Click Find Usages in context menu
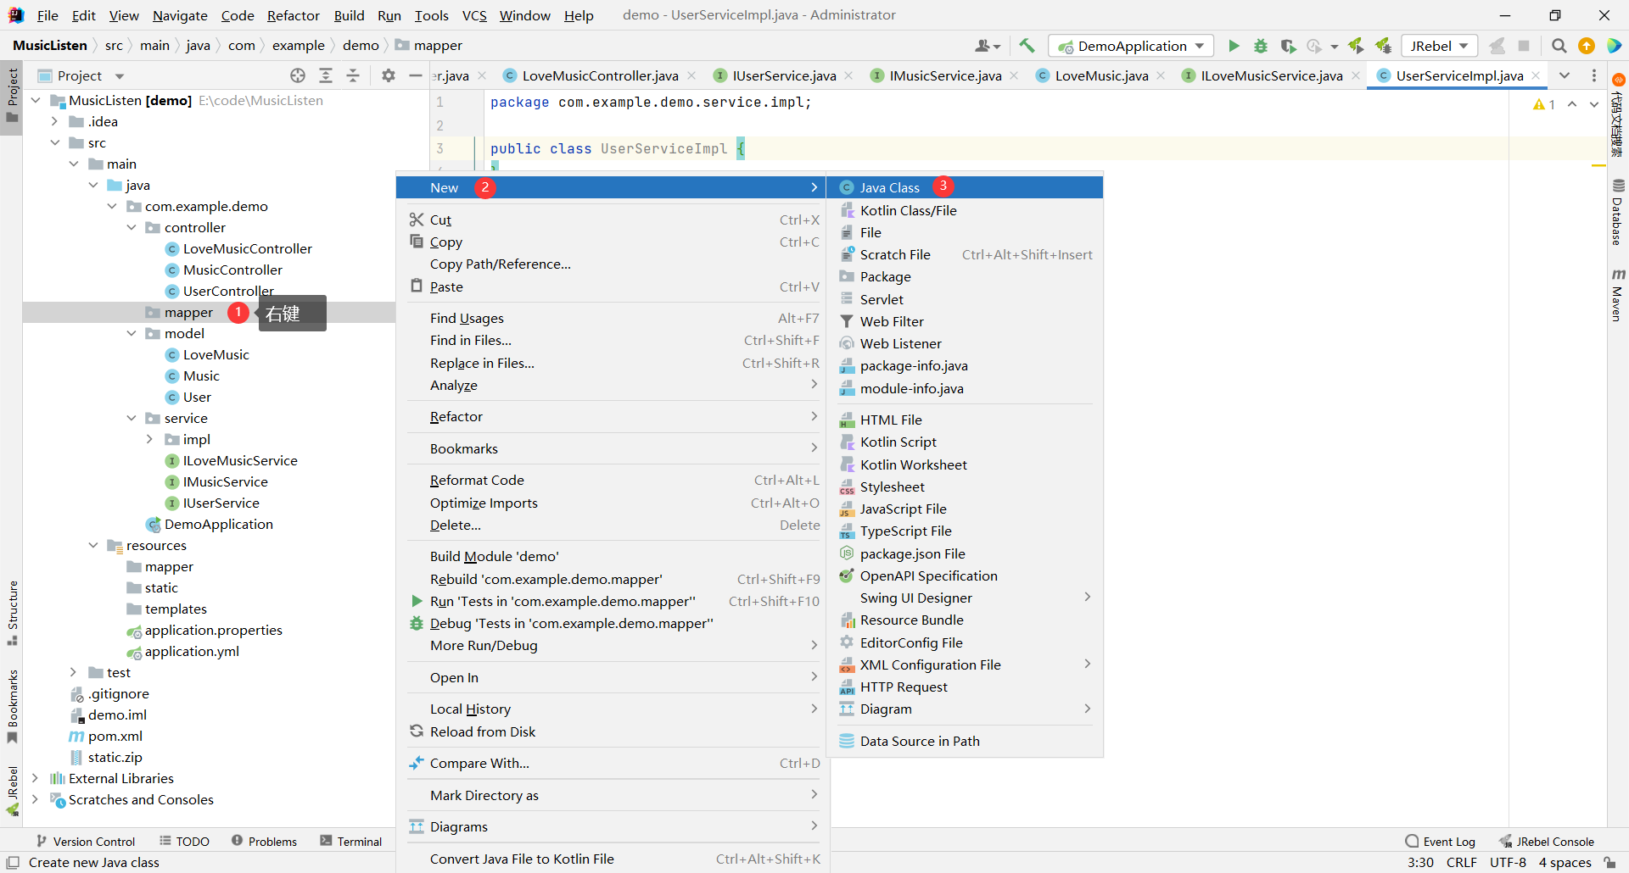The width and height of the screenshot is (1629, 873). (614, 318)
